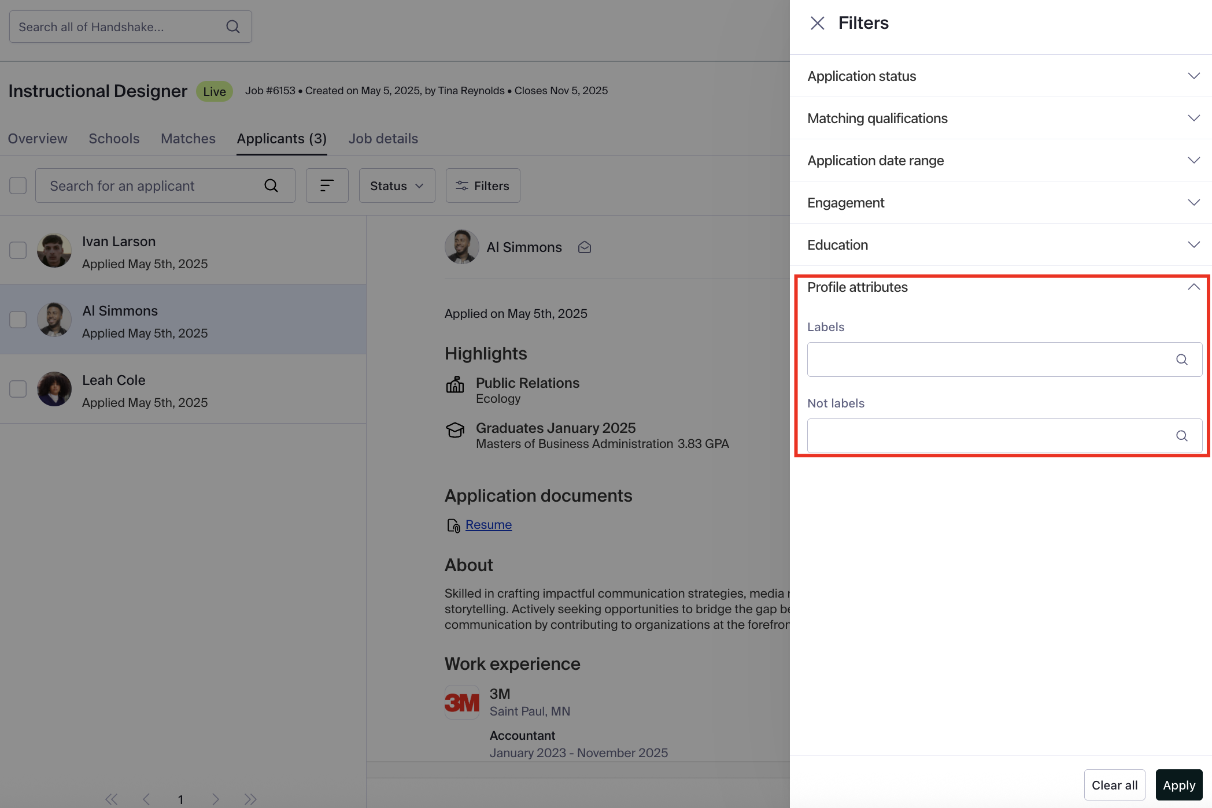Click the Public Relations building icon
This screenshot has width=1212, height=808.
[455, 385]
